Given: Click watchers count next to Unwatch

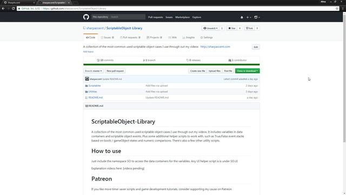Looking at the screenshot, I should pos(222,28).
